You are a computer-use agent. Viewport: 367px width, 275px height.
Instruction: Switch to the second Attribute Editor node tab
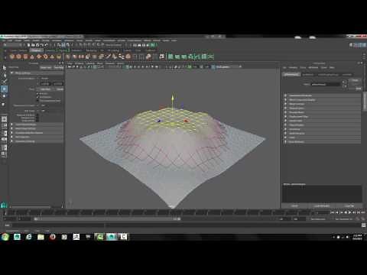[308, 75]
